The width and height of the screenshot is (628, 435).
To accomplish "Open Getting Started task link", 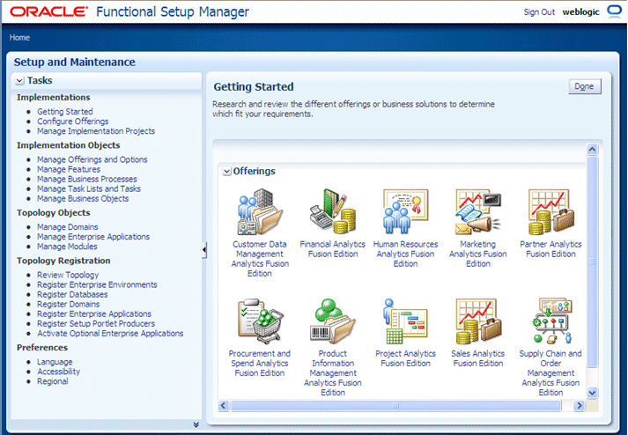I will pos(65,111).
